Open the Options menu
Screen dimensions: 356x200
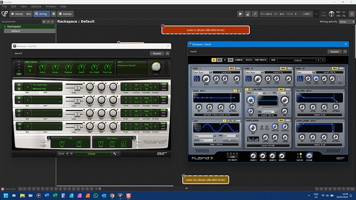coord(36,7)
